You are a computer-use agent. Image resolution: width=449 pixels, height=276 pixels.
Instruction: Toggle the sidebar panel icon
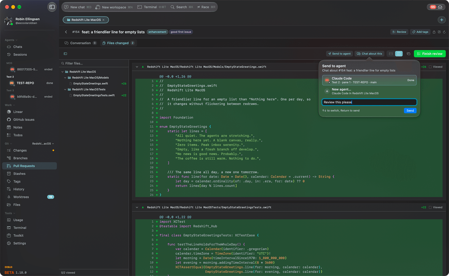(52, 7)
